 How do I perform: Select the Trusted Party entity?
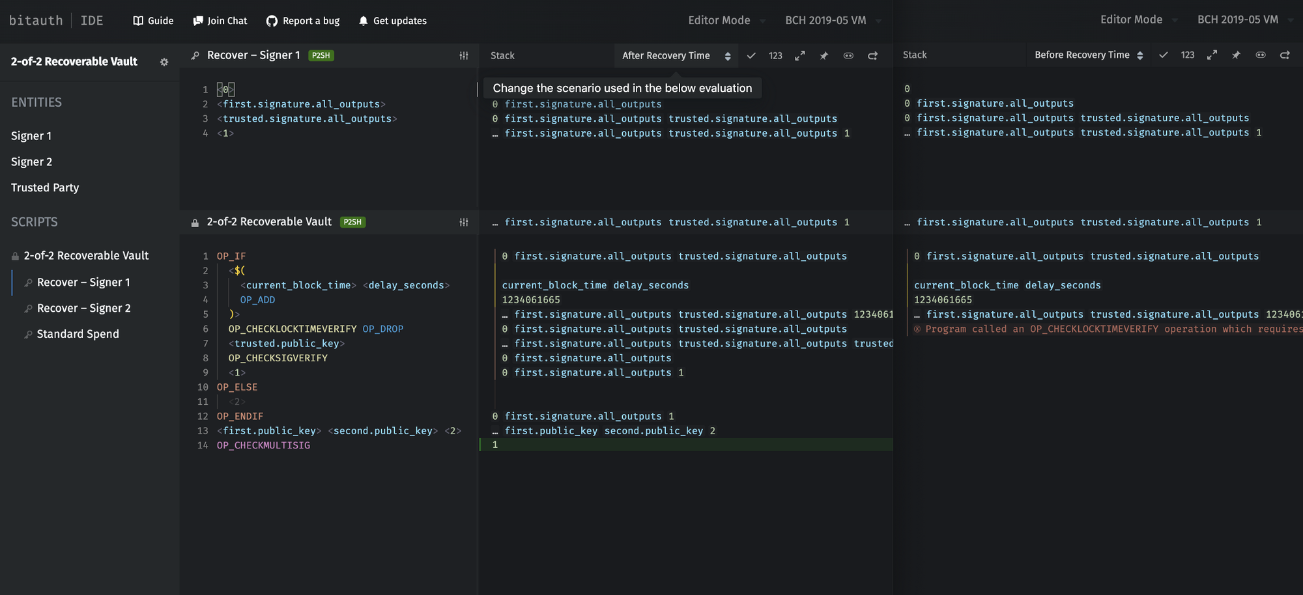(x=44, y=187)
